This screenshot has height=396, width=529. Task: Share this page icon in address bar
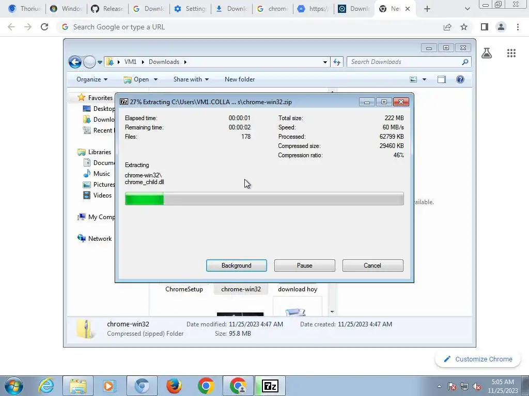coord(447,27)
